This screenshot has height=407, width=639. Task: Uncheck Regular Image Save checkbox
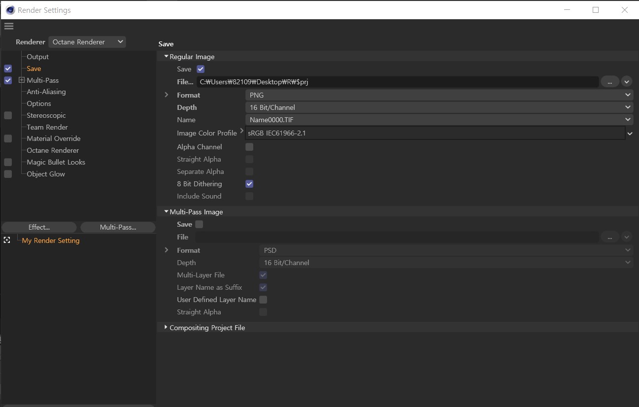pyautogui.click(x=201, y=69)
